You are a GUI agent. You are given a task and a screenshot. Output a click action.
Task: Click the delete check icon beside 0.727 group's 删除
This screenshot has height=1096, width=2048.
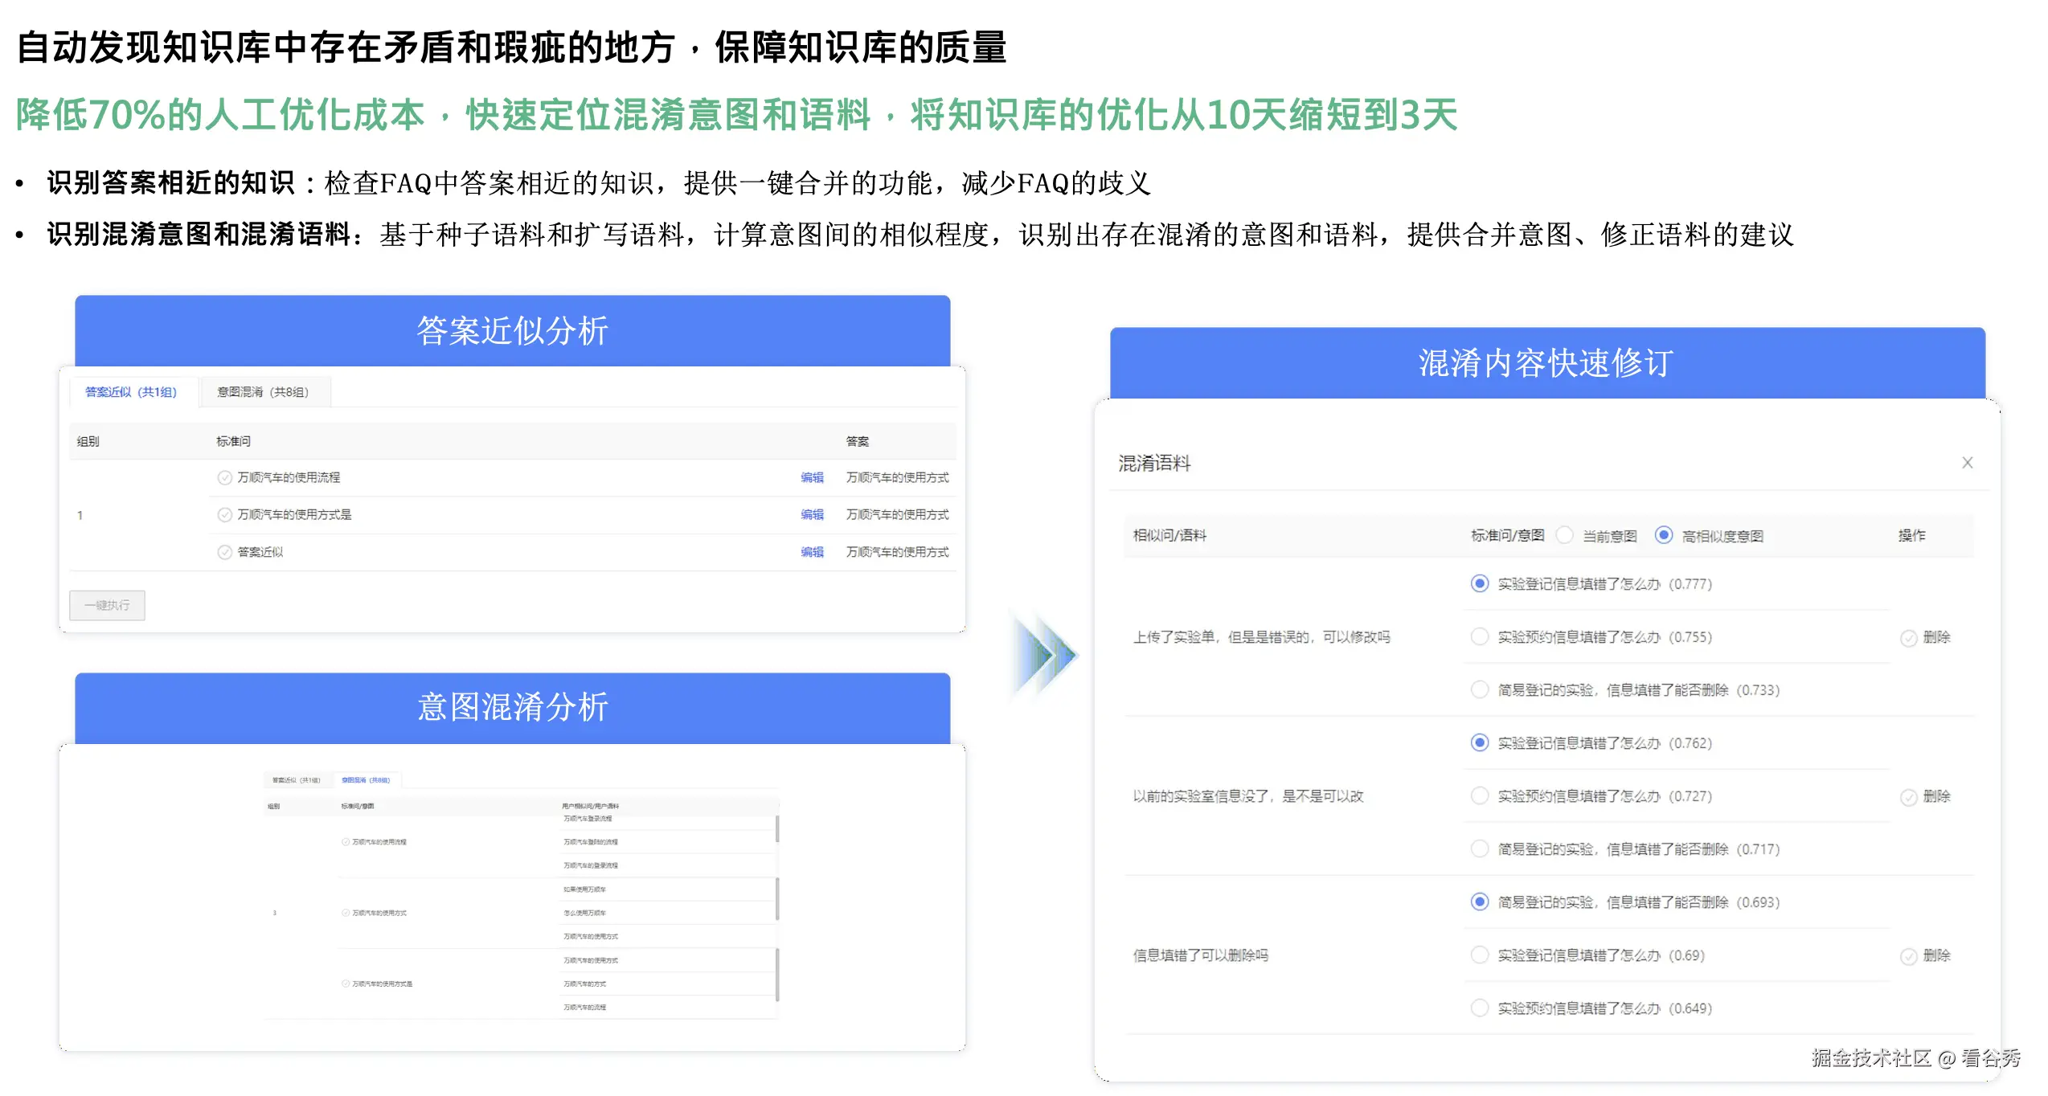[1911, 796]
